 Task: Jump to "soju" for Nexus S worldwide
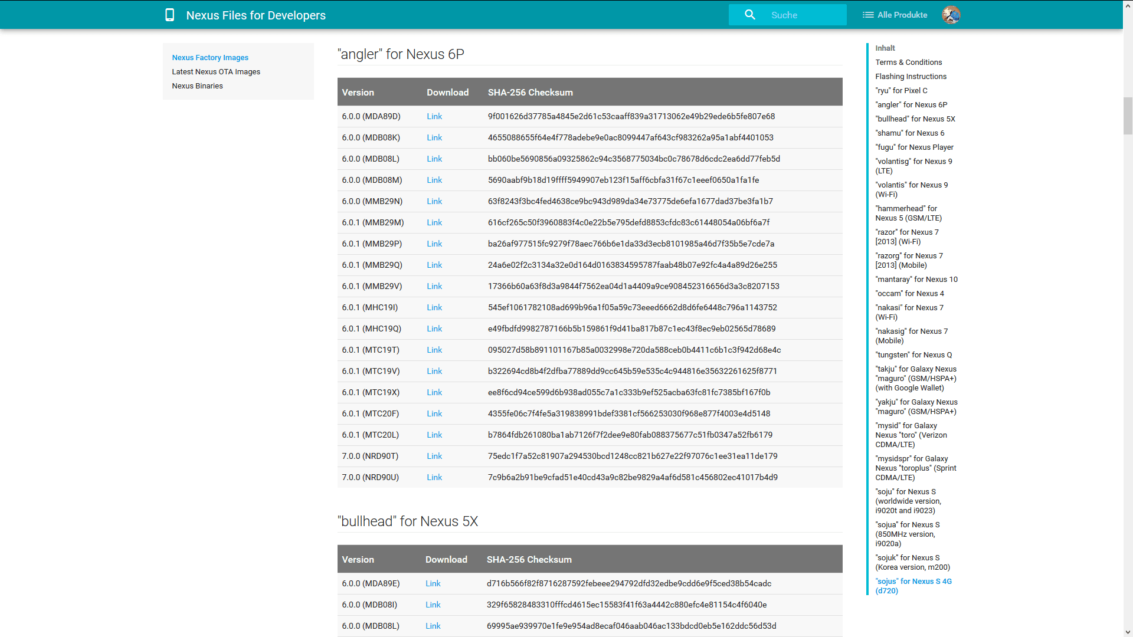pyautogui.click(x=908, y=501)
